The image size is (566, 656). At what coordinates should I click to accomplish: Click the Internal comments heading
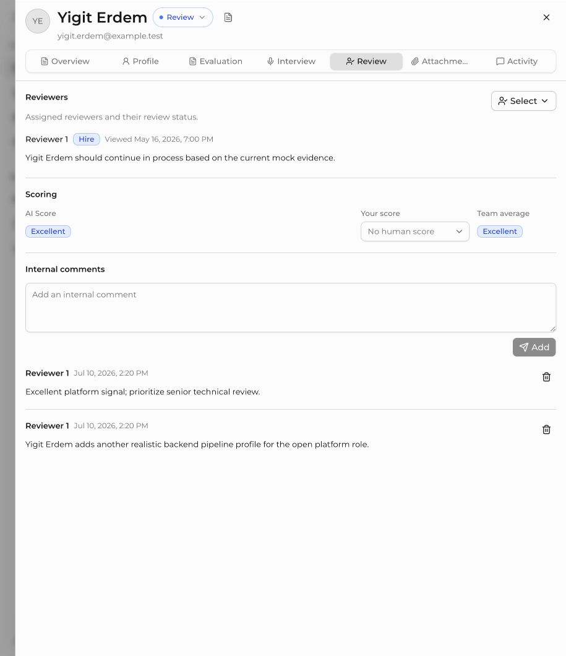click(65, 269)
